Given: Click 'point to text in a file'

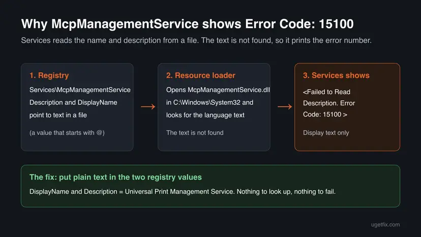Looking at the screenshot, I should [x=58, y=115].
